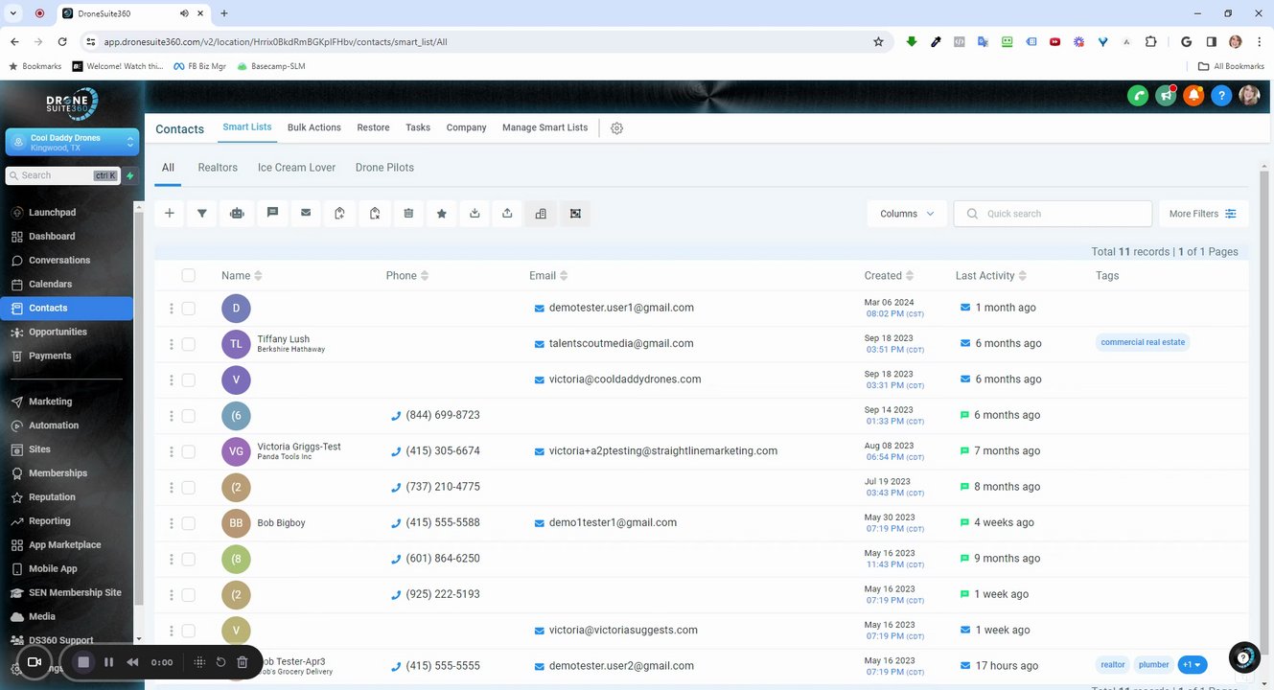Sort by the Last Activity column arrows
The image size is (1274, 690).
[1023, 276]
